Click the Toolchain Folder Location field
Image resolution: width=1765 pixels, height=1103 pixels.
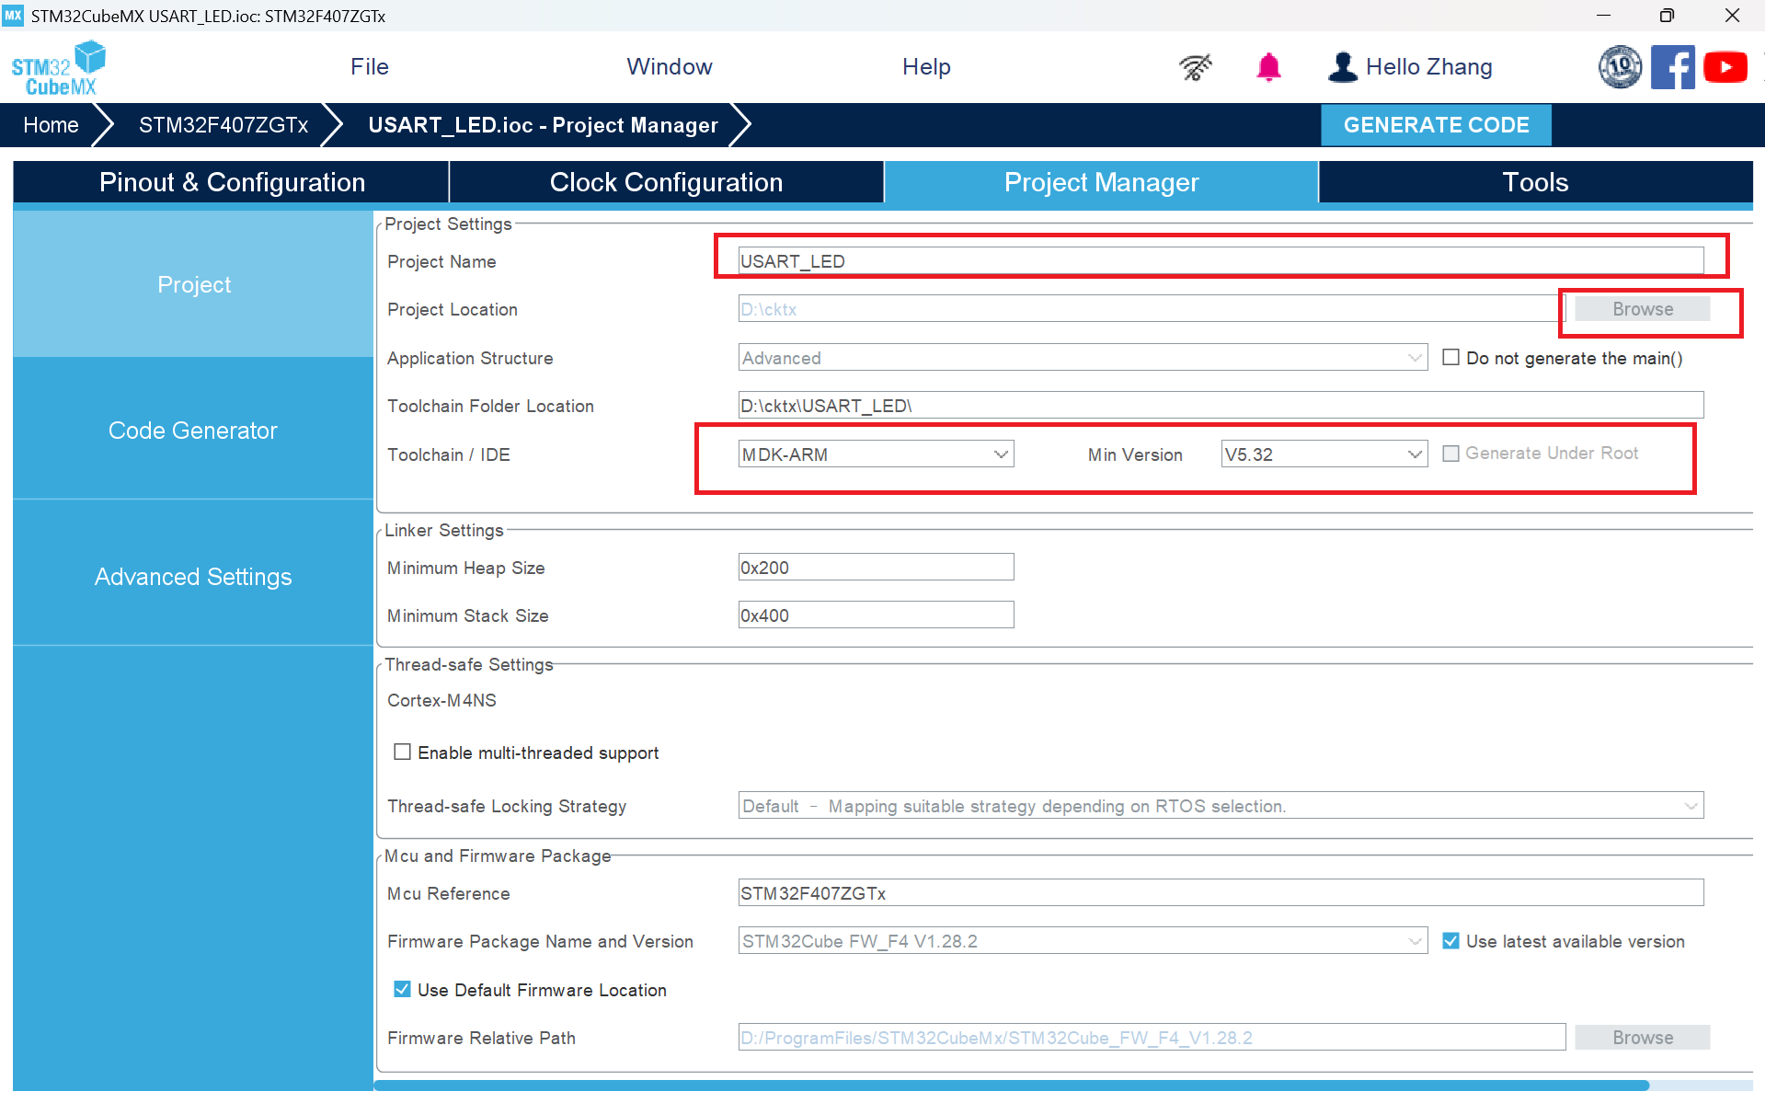click(x=1221, y=406)
